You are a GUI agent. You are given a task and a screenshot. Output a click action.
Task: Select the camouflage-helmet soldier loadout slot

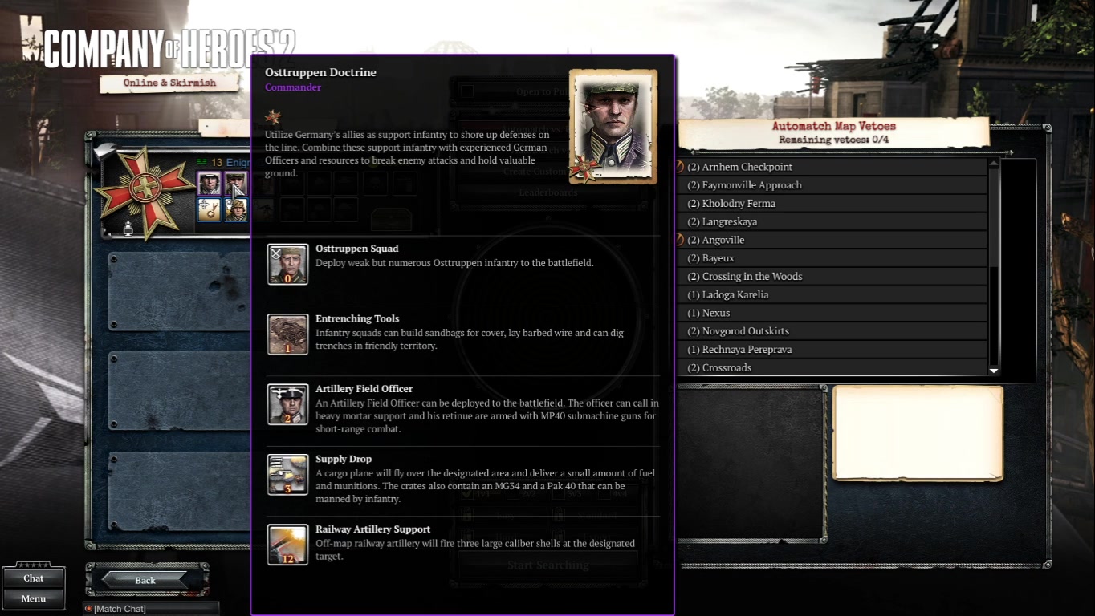pos(236,210)
